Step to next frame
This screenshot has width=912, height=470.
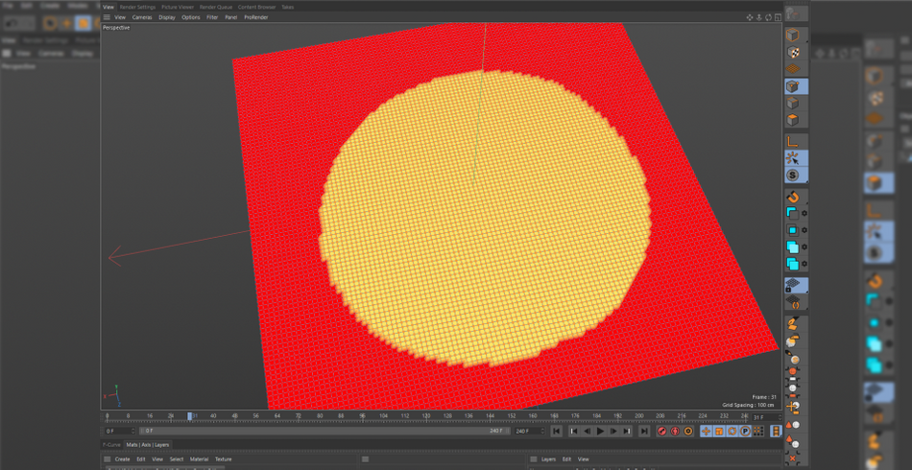pos(613,431)
